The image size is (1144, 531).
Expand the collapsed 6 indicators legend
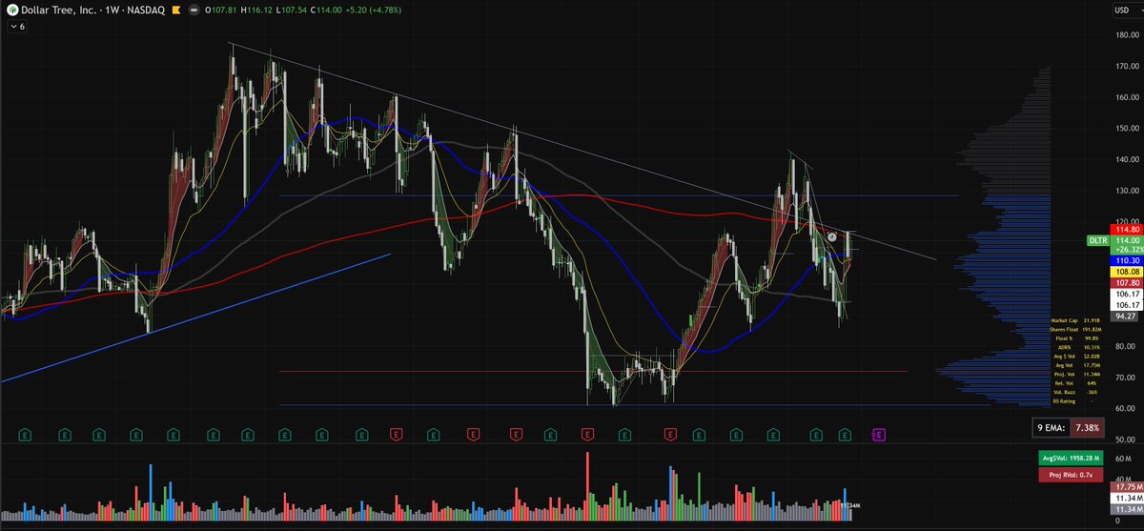(x=16, y=27)
